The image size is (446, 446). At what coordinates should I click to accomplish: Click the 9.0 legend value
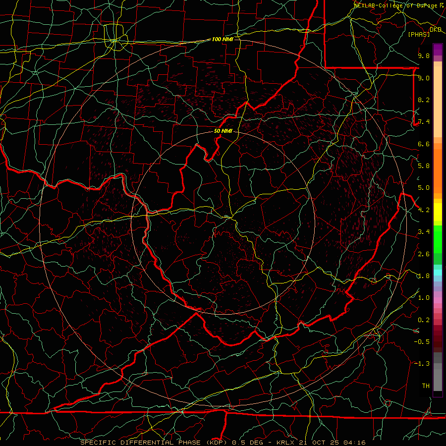coord(424,78)
